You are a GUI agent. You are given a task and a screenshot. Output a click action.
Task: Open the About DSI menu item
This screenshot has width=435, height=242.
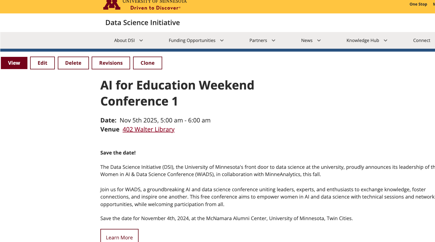[125, 41]
